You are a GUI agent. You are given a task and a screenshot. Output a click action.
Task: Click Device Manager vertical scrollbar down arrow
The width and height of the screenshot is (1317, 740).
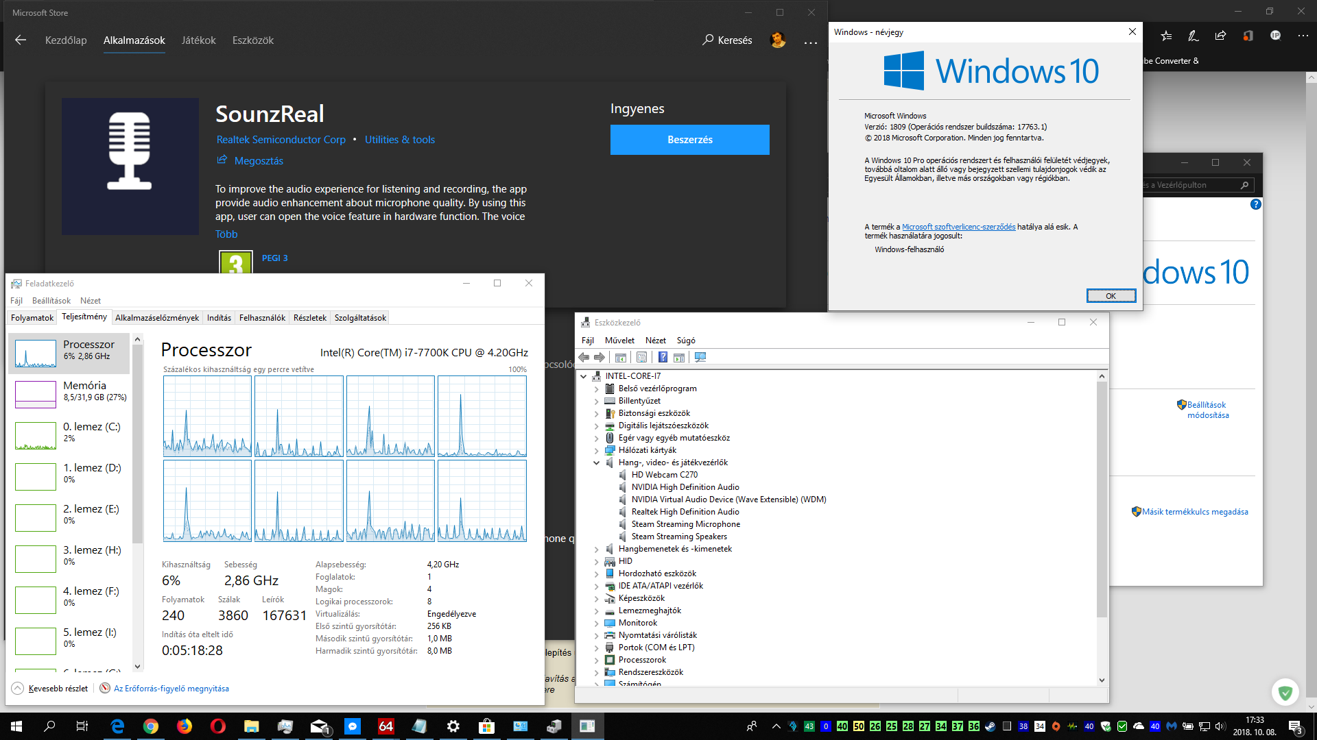(x=1102, y=680)
